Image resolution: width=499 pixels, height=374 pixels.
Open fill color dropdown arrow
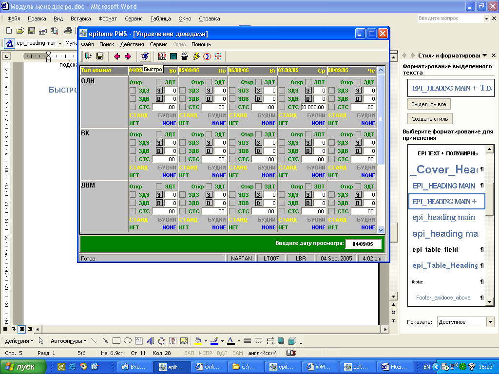pyautogui.click(x=206, y=341)
